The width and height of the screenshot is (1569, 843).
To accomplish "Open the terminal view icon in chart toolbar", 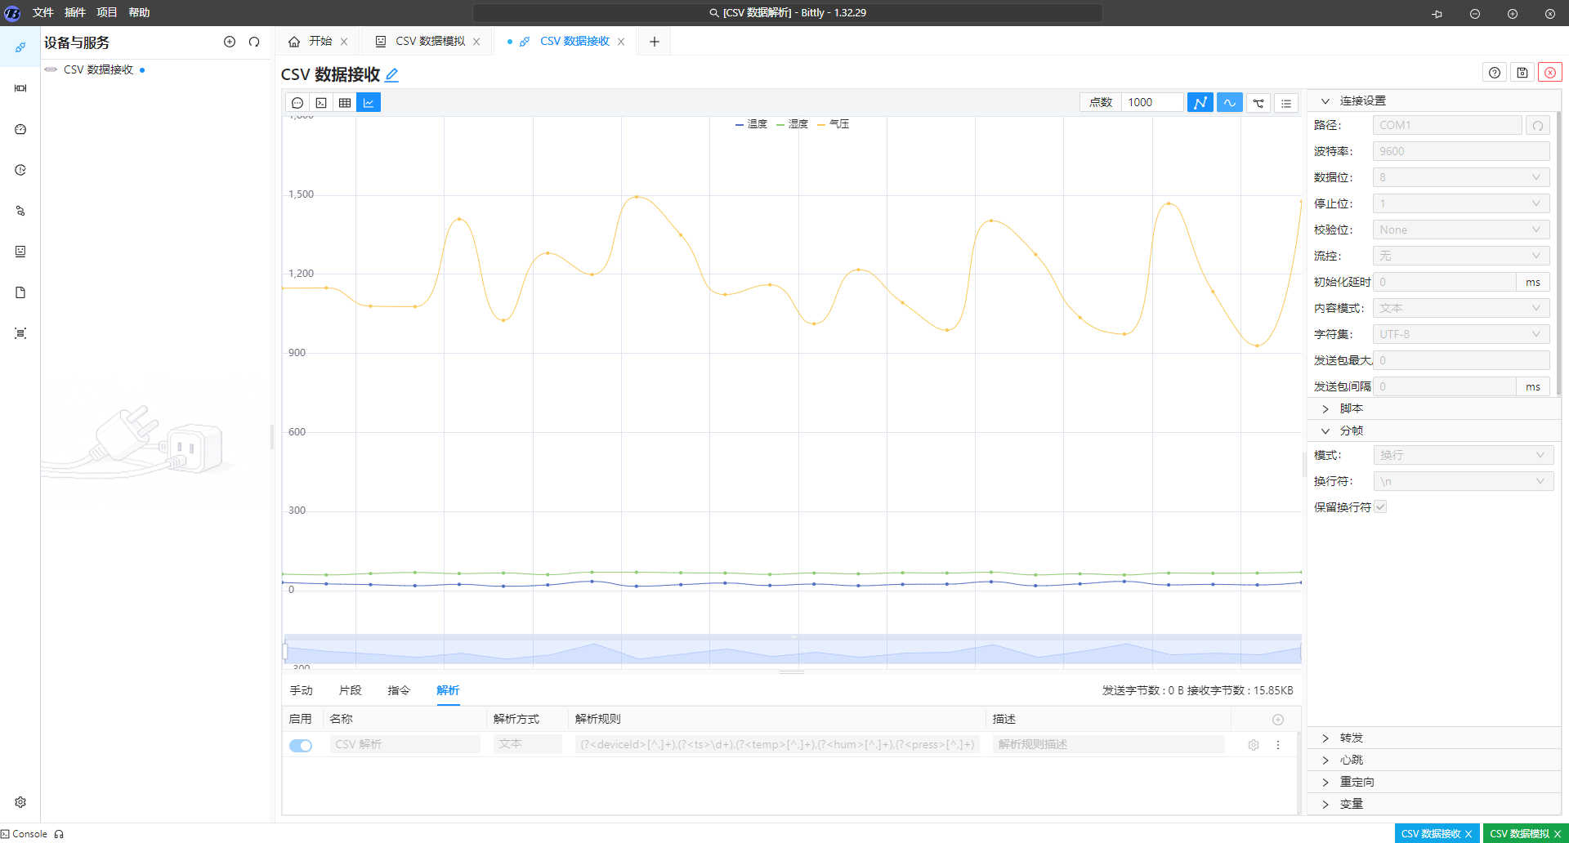I will coord(321,103).
